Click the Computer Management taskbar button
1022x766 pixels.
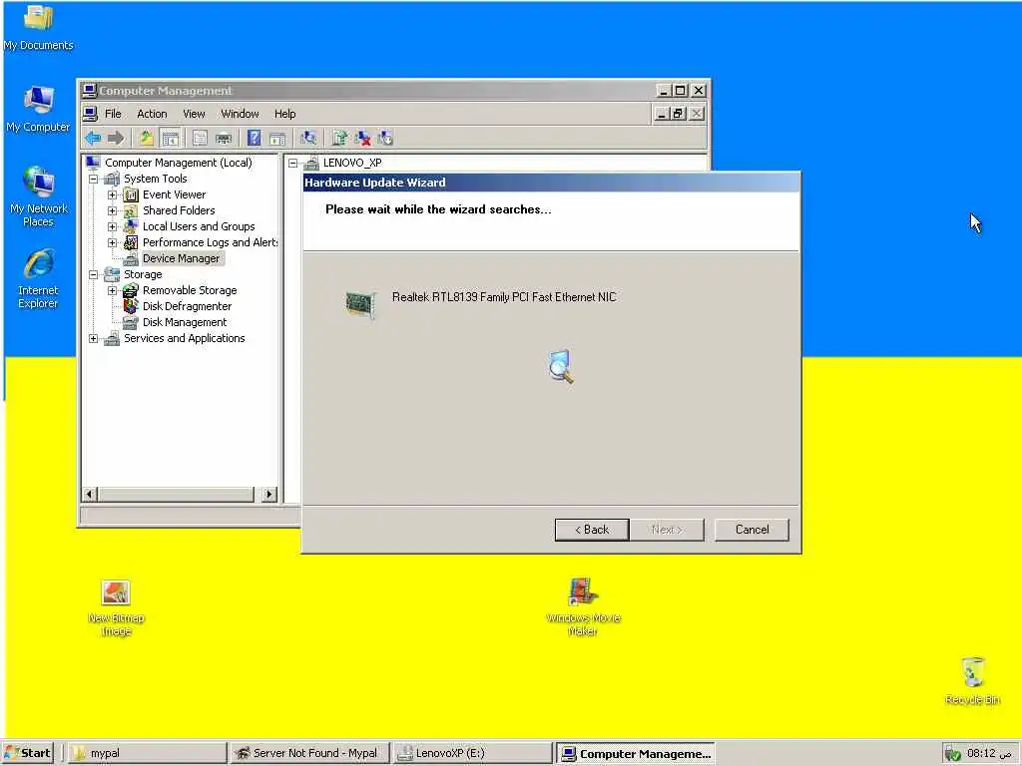[635, 753]
